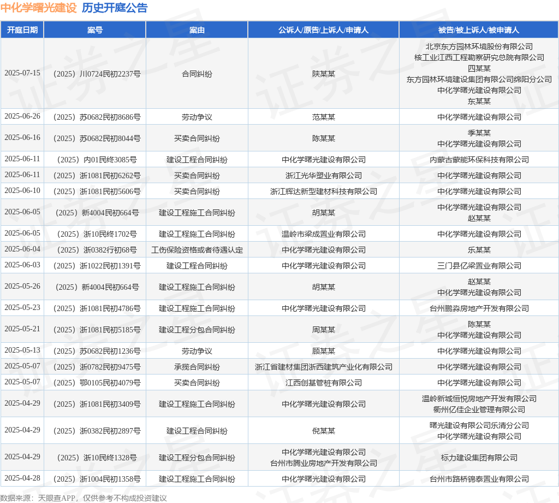Click case number (2025)浙10民终1702号
Screen dimensions: 559x503
click(97, 234)
